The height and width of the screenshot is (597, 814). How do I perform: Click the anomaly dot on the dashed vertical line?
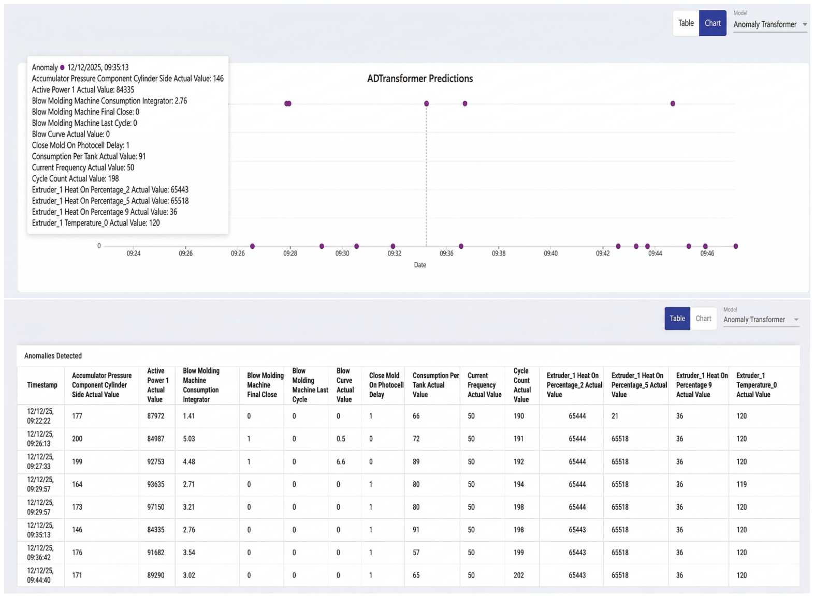tap(427, 103)
